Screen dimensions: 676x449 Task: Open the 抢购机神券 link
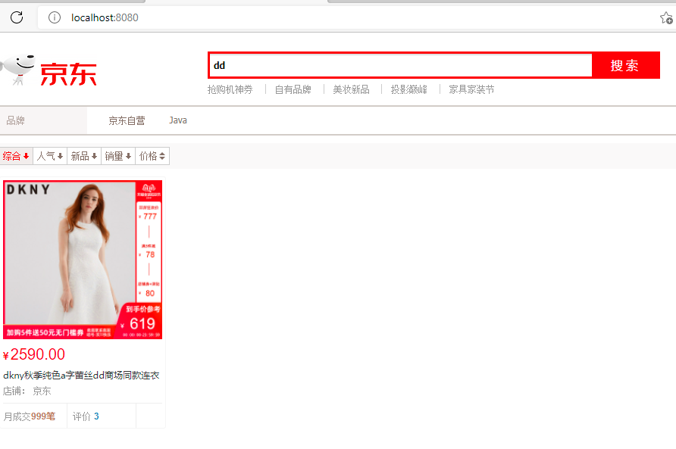pyautogui.click(x=230, y=89)
